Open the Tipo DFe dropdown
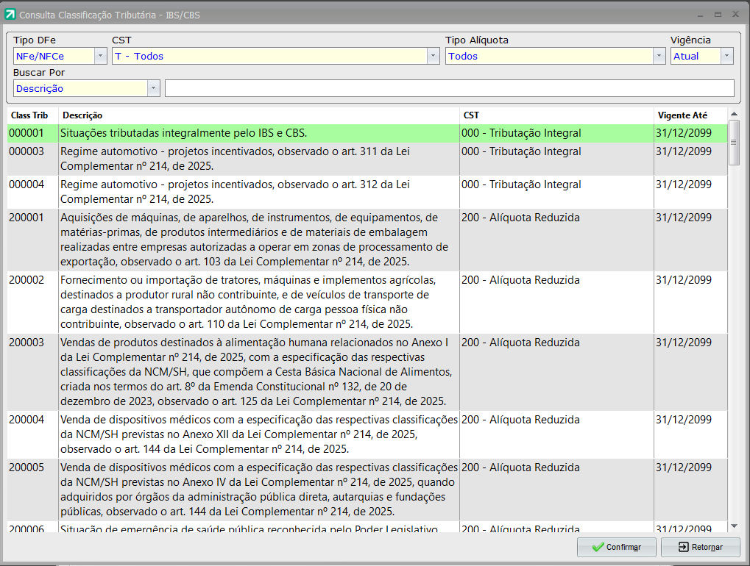Viewport: 750px width, 566px height. 100,56
